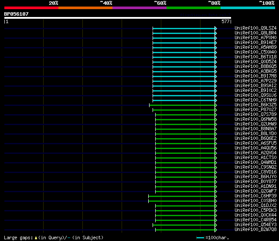Click the 577 query end position label
Viewport: 279px width, 241px height.
[x=225, y=21]
